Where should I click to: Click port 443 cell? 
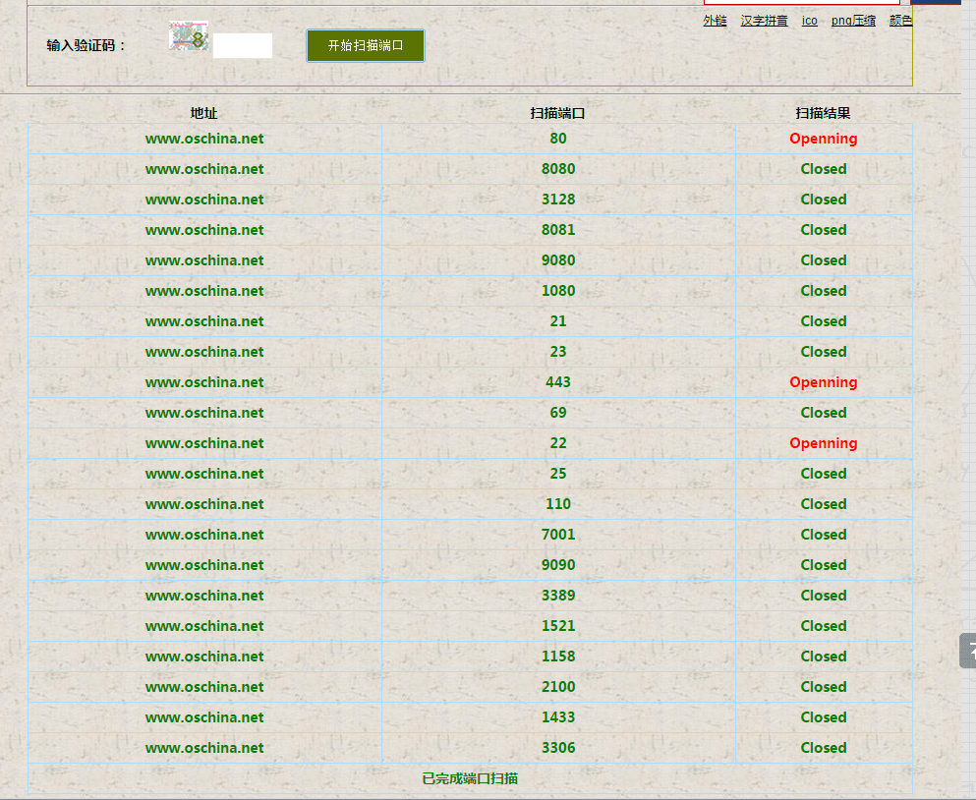pos(558,382)
